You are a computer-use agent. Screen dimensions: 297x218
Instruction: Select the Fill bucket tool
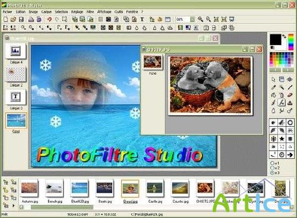(x=273, y=95)
